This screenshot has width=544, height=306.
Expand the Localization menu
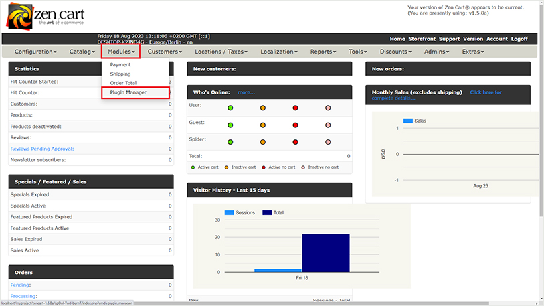pyautogui.click(x=279, y=52)
